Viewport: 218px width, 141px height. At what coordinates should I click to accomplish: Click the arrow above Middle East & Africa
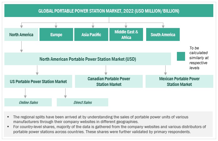(126, 25)
